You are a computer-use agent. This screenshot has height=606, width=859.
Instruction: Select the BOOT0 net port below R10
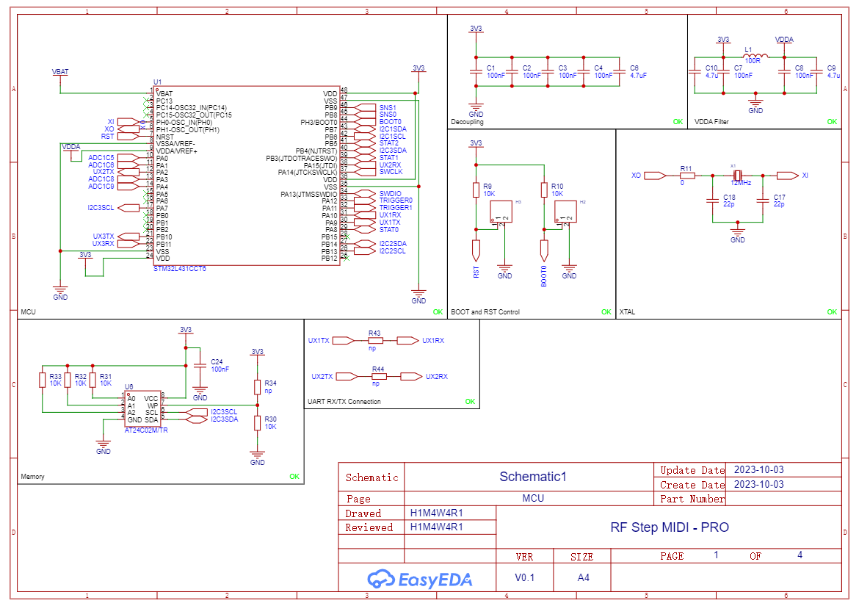[x=544, y=251]
